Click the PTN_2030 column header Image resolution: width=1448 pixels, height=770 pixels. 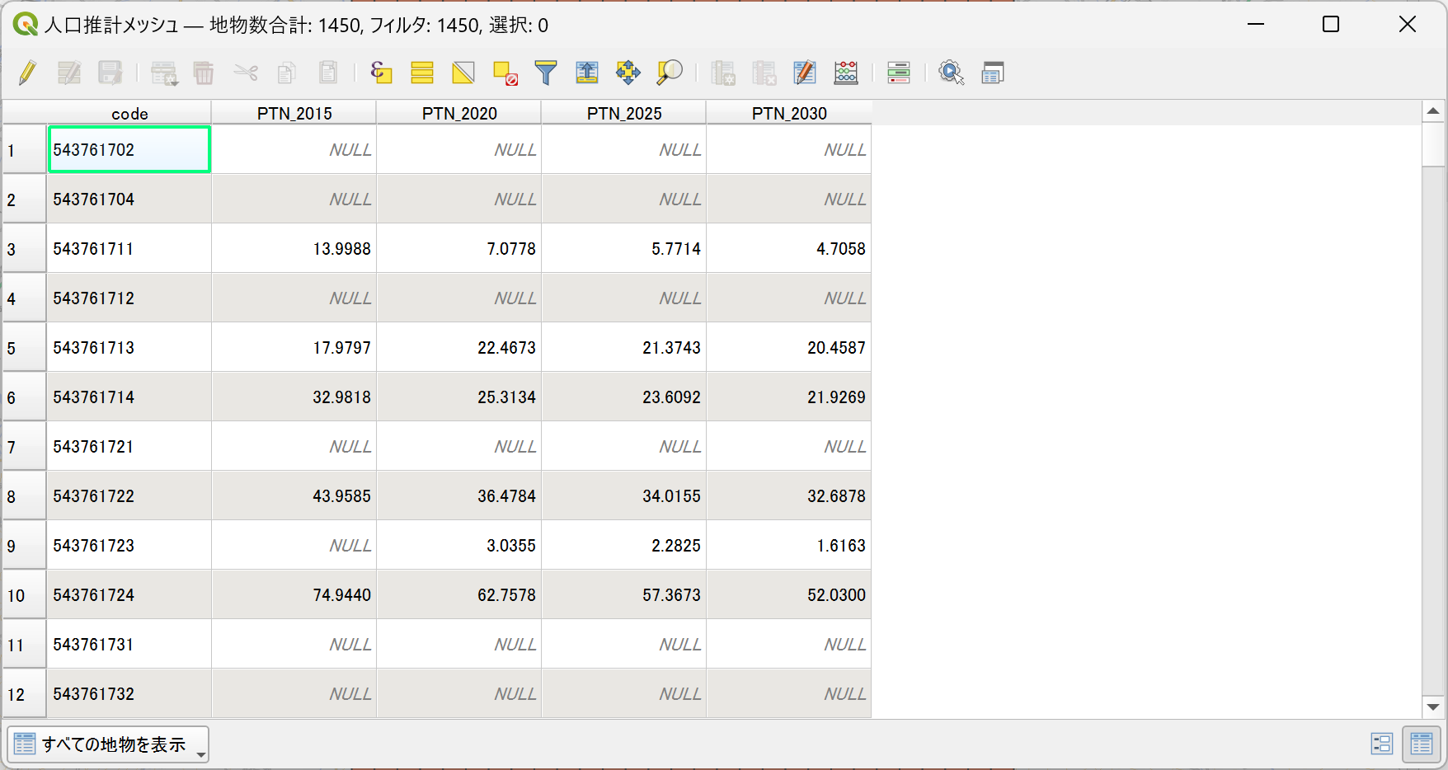click(x=789, y=113)
